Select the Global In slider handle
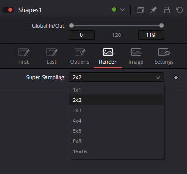This screenshot has height=174, width=187. pos(71,25)
